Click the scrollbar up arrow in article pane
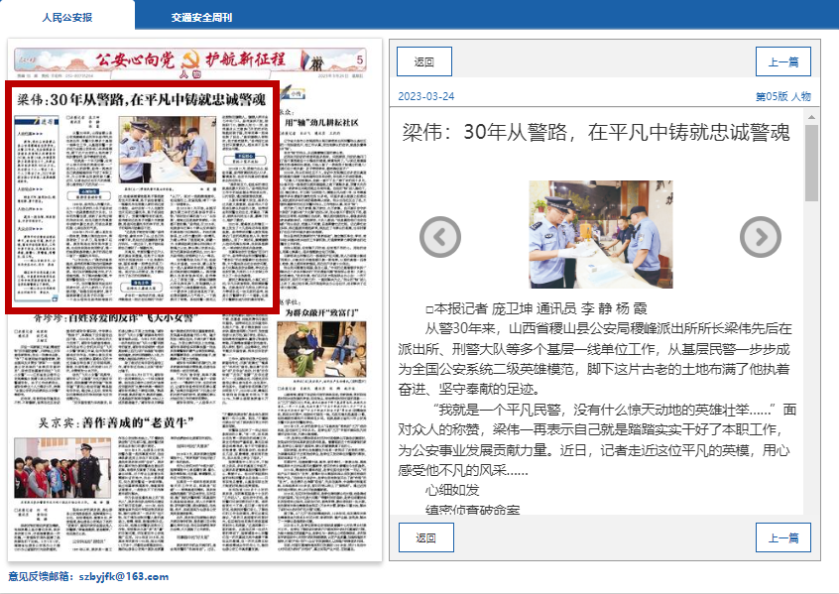The image size is (839, 594). (811, 117)
